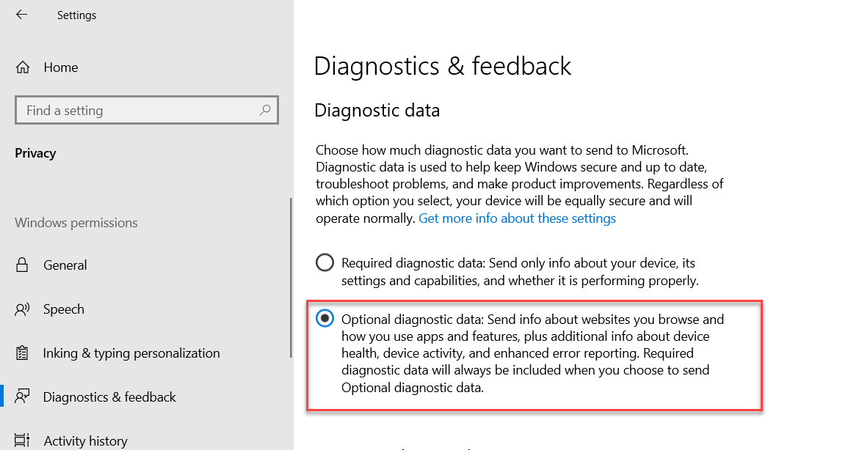Image resolution: width=851 pixels, height=450 pixels.
Task: Open the Speech settings page
Action: (x=64, y=309)
